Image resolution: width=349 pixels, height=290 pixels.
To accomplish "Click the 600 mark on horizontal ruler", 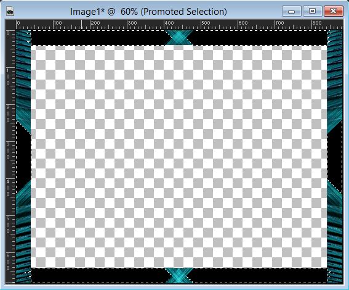I will click(243, 23).
